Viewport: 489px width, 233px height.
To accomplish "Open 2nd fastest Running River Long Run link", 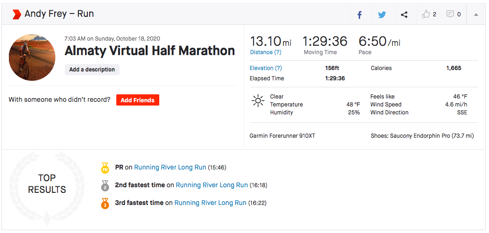I will 212,185.
